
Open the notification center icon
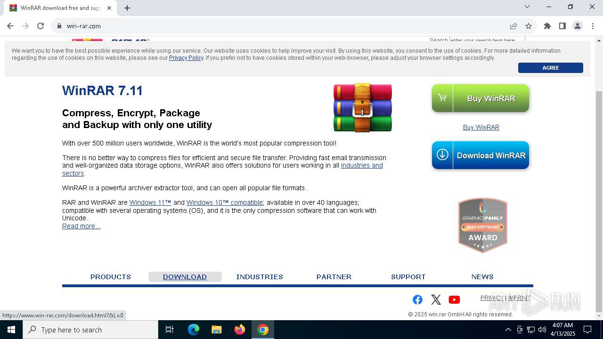(587, 330)
